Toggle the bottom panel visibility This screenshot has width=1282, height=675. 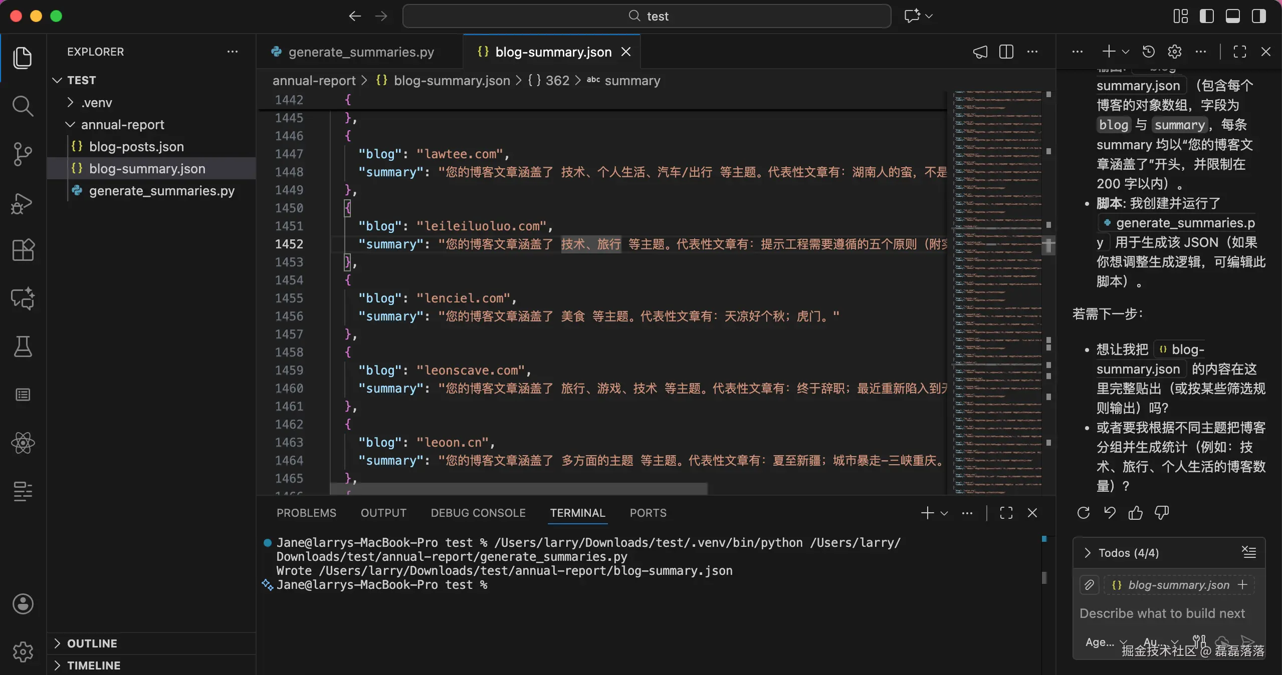(1233, 16)
